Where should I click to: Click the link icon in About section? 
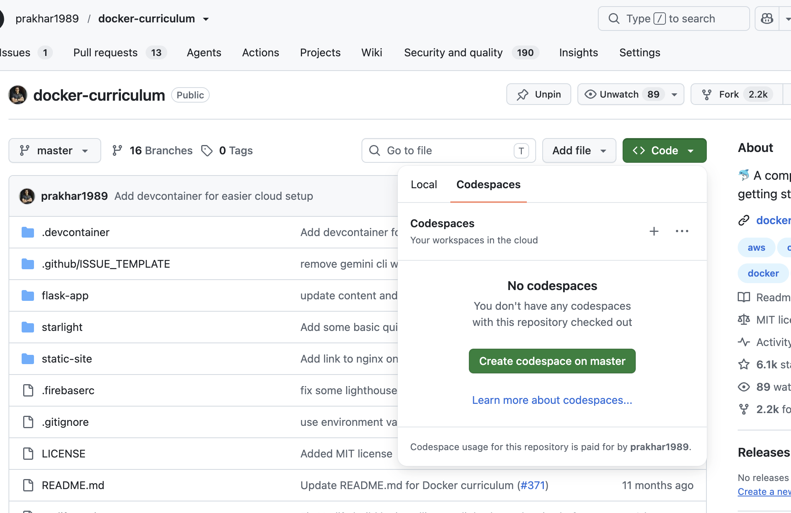tap(744, 220)
